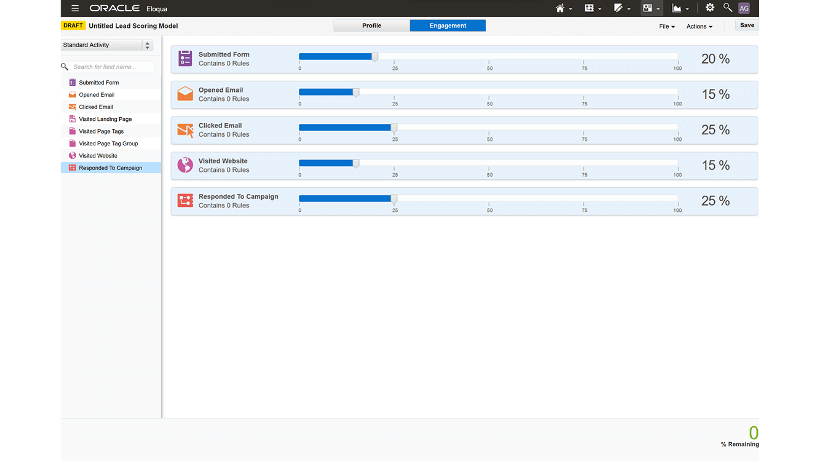Select Responded To Campaign in the sidebar
The height and width of the screenshot is (461, 820).
tap(110, 168)
